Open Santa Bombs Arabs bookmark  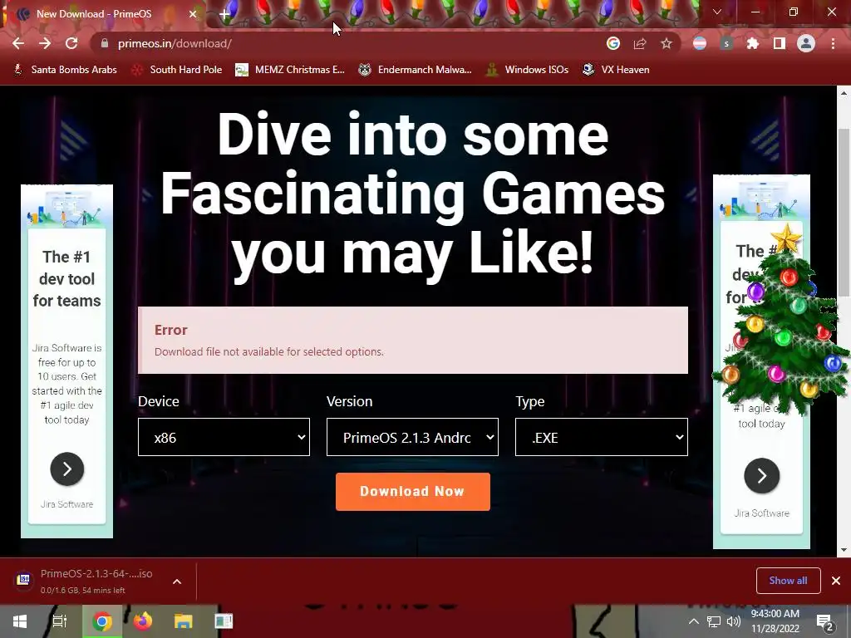[65, 70]
